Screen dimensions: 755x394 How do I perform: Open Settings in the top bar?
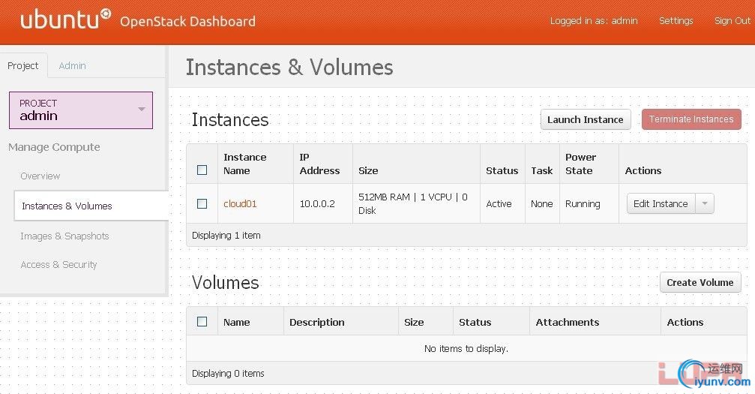click(x=676, y=21)
